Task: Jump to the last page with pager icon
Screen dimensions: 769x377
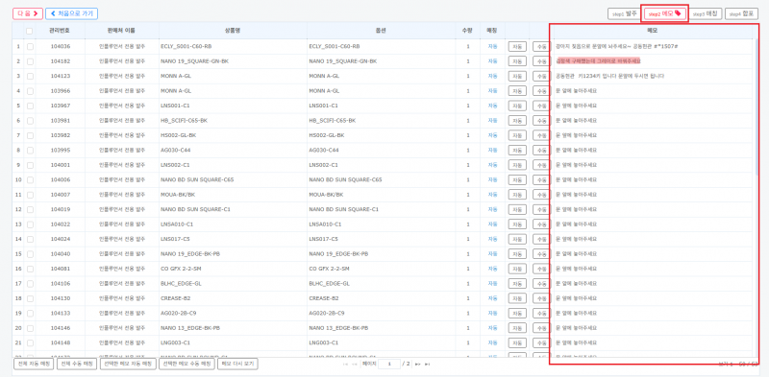Action: click(427, 365)
